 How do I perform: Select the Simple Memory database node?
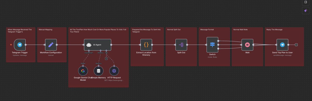click(98, 71)
